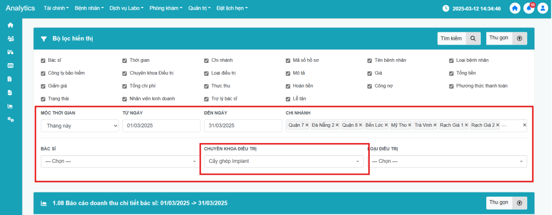Disable the Lễ tân checkbox
552x215 pixels.
tap(288, 99)
